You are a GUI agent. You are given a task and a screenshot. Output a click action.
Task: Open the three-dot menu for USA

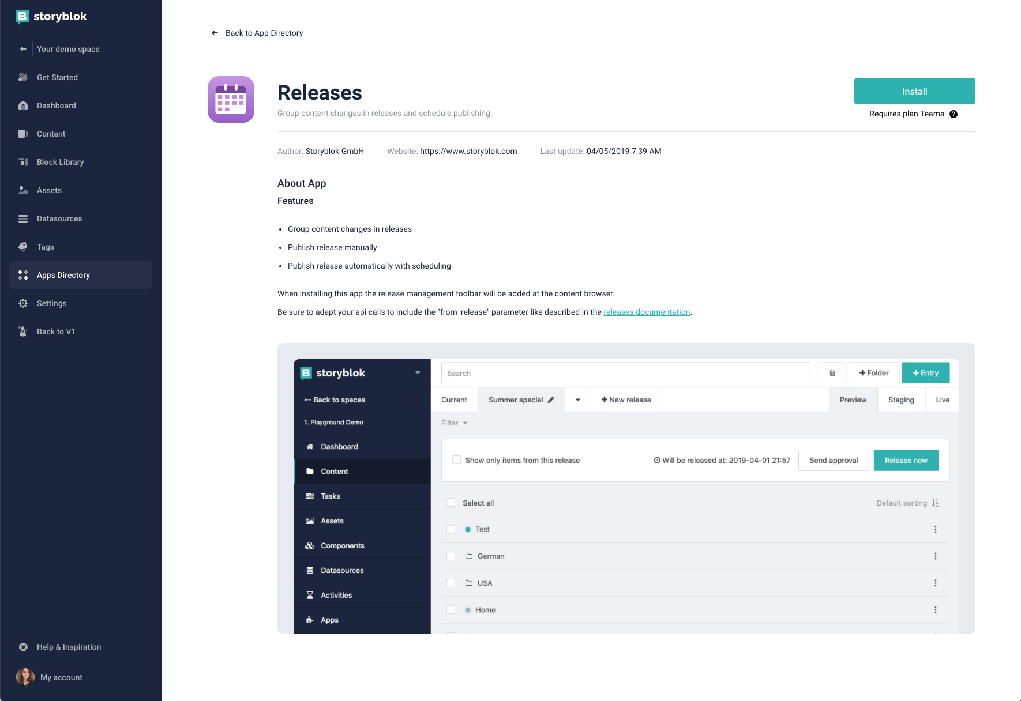pos(936,583)
